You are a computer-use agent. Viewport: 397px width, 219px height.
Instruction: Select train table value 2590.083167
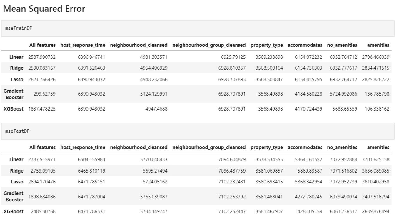[42, 68]
